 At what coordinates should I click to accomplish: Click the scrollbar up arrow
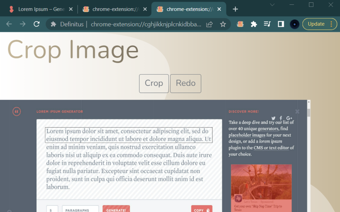[x=309, y=102]
